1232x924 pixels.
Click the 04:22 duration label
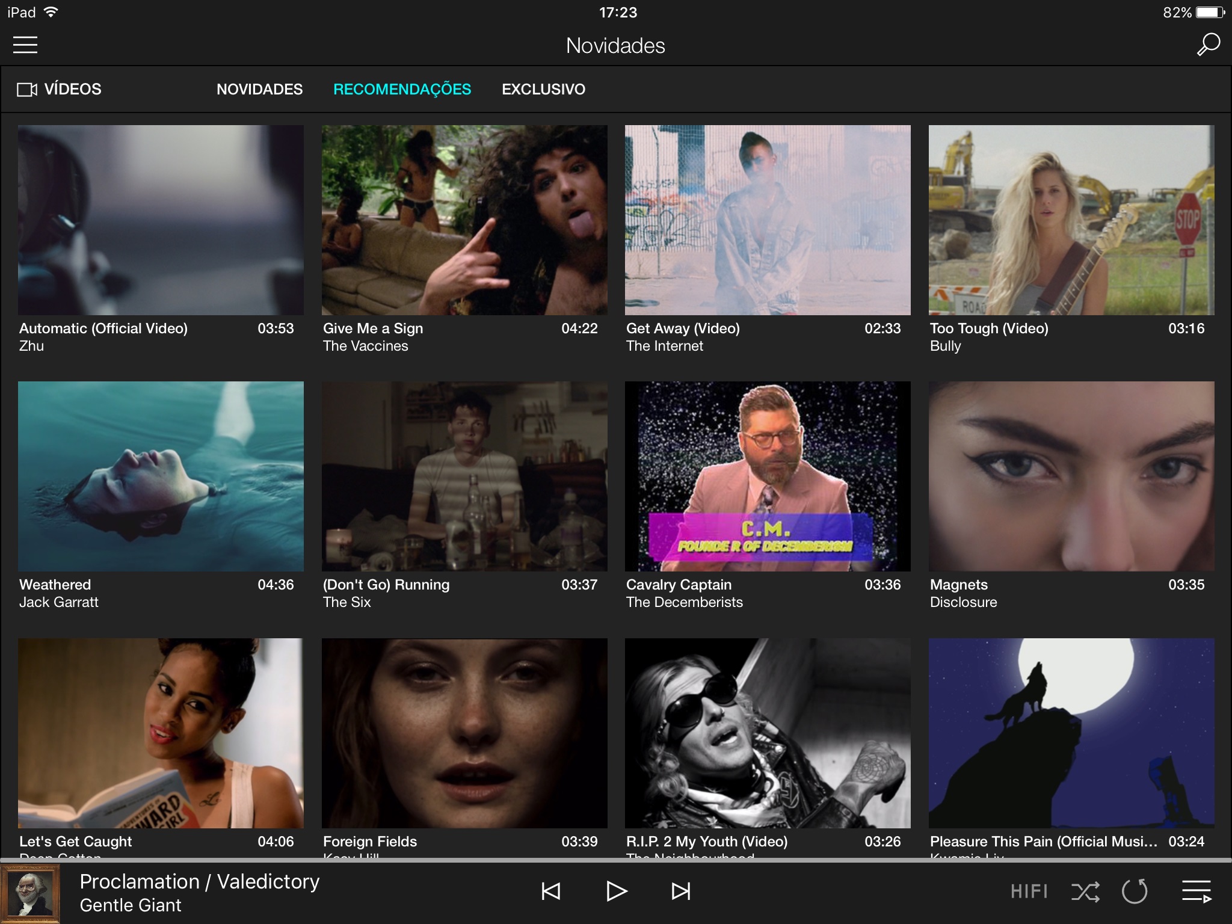pos(580,328)
